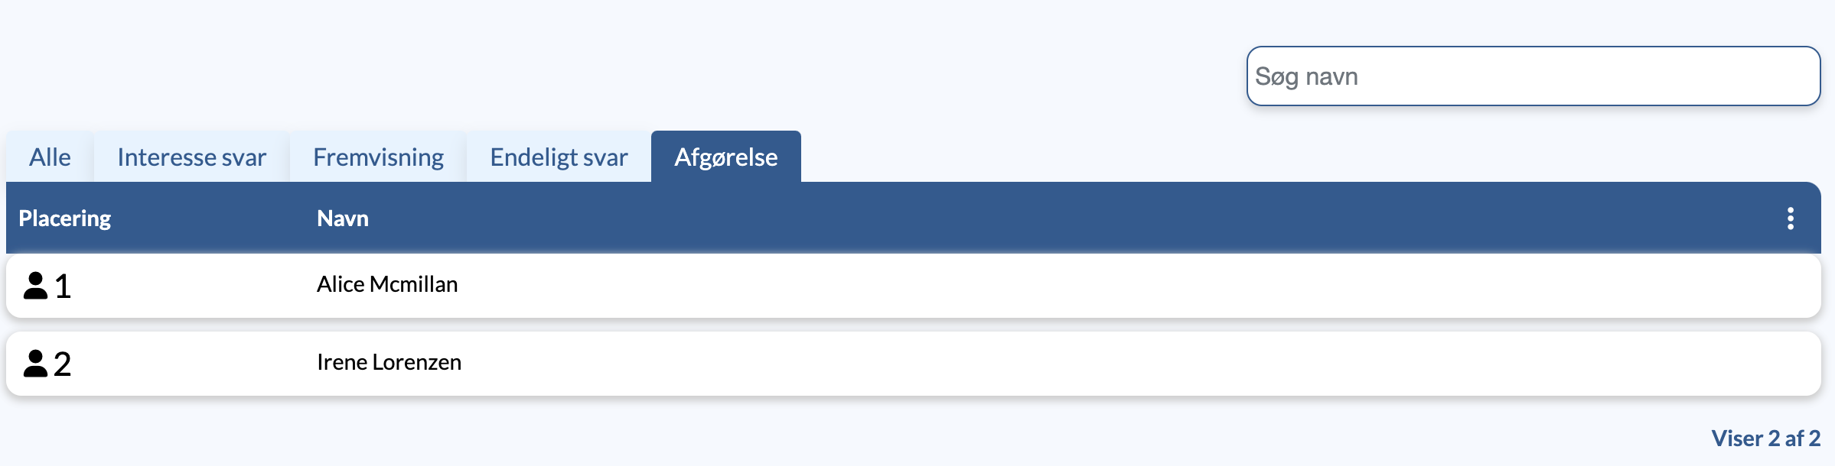The image size is (1835, 466).
Task: Open the three-dot column options menu
Action: 1790,218
